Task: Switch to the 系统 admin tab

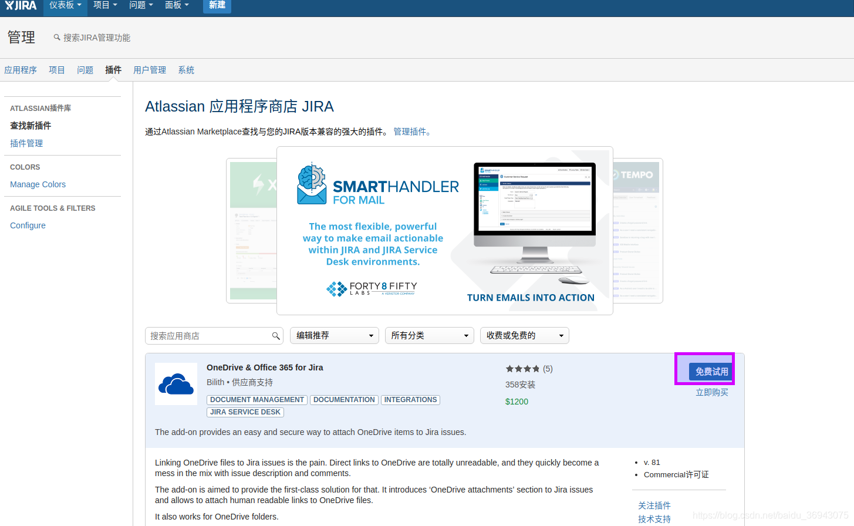Action: 186,70
